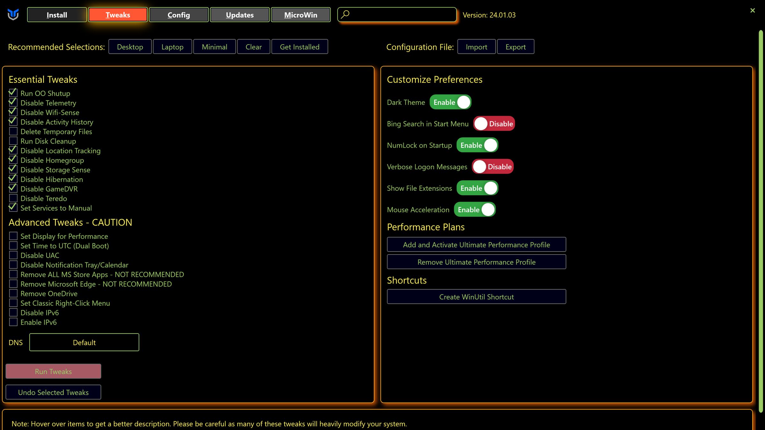Open the MicroWin tab
The image size is (765, 430).
click(x=301, y=15)
